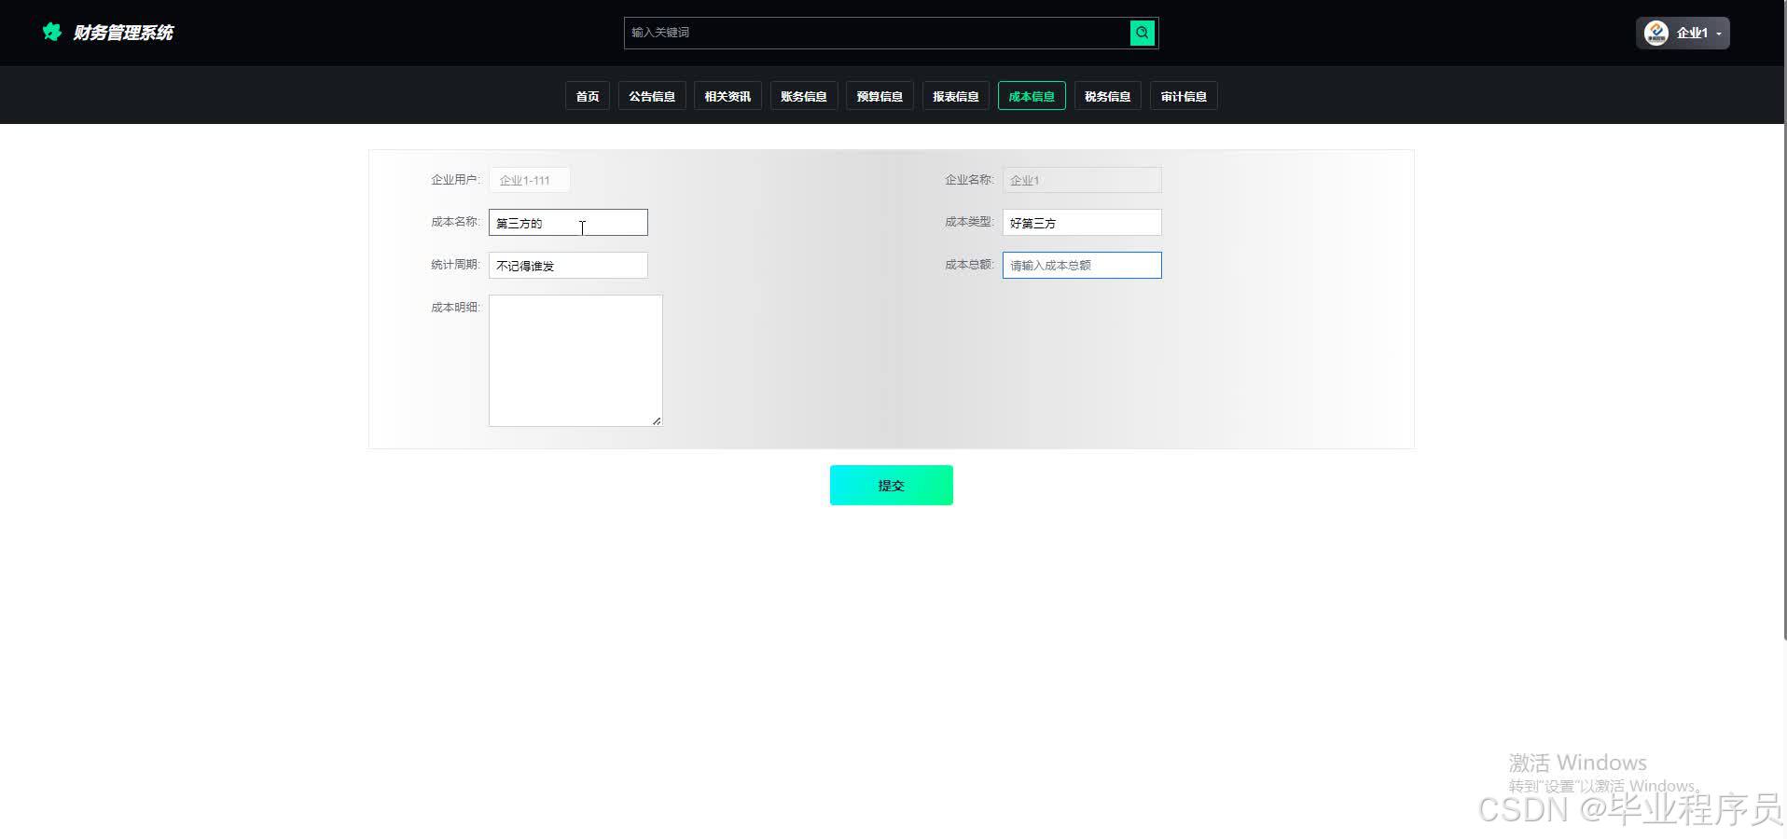Click the 成本明细 label text
The height and width of the screenshot is (839, 1787).
[455, 308]
